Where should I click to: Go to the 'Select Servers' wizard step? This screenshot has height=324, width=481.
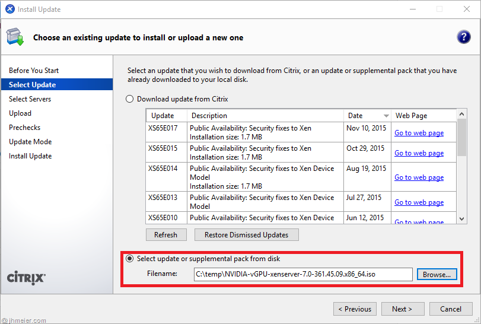point(30,99)
